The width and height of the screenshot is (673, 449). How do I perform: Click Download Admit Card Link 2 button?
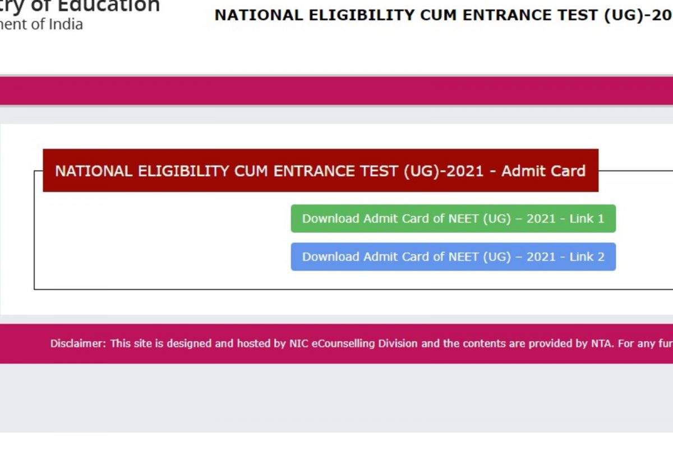click(453, 256)
